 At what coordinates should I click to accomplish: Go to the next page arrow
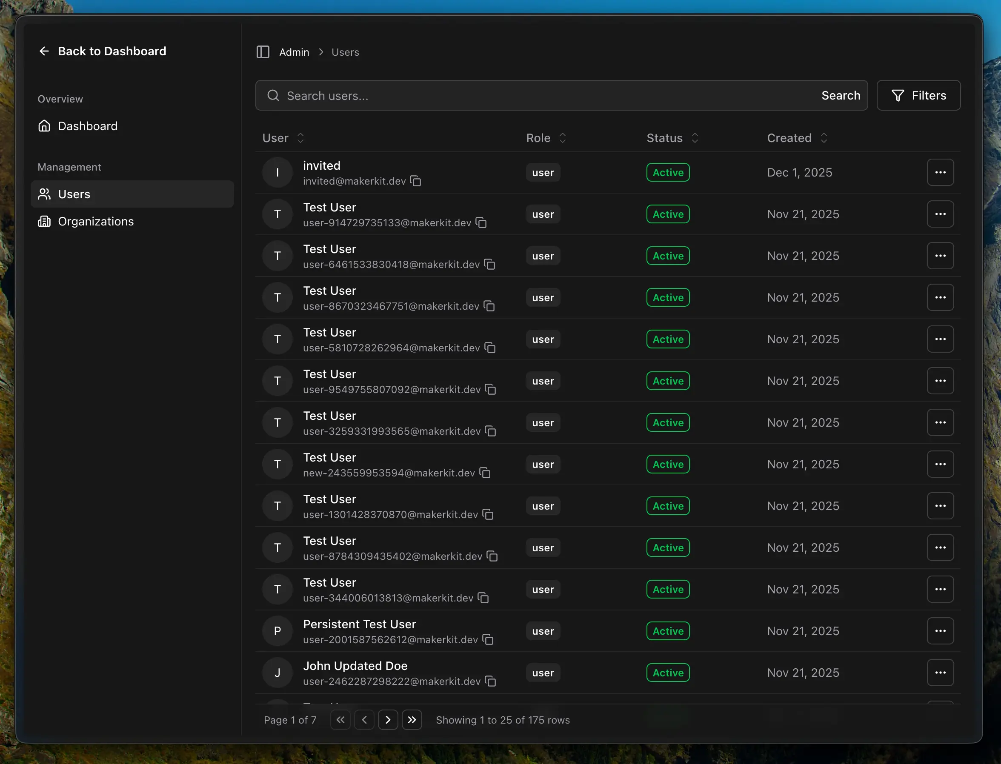(388, 719)
